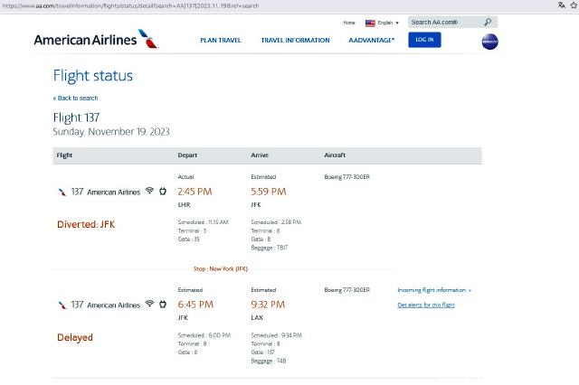Bookmark page with the star icon
The height and width of the screenshot is (385, 579).
pos(574,5)
